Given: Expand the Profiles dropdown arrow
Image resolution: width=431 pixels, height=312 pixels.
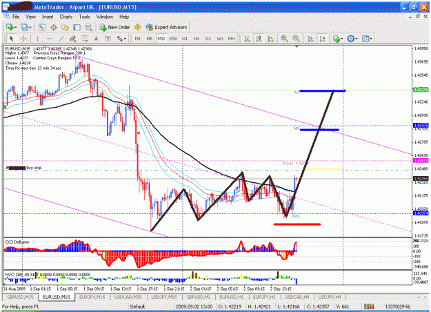Looking at the screenshot, I should 30,27.
